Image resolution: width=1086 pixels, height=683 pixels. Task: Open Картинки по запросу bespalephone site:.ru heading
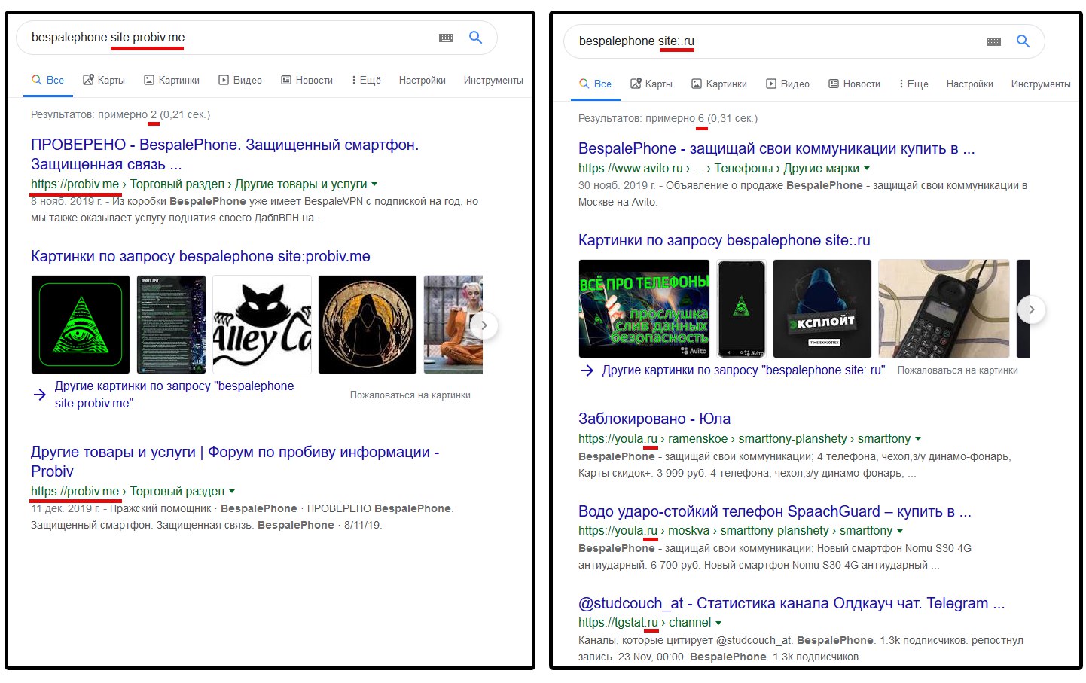tap(725, 240)
